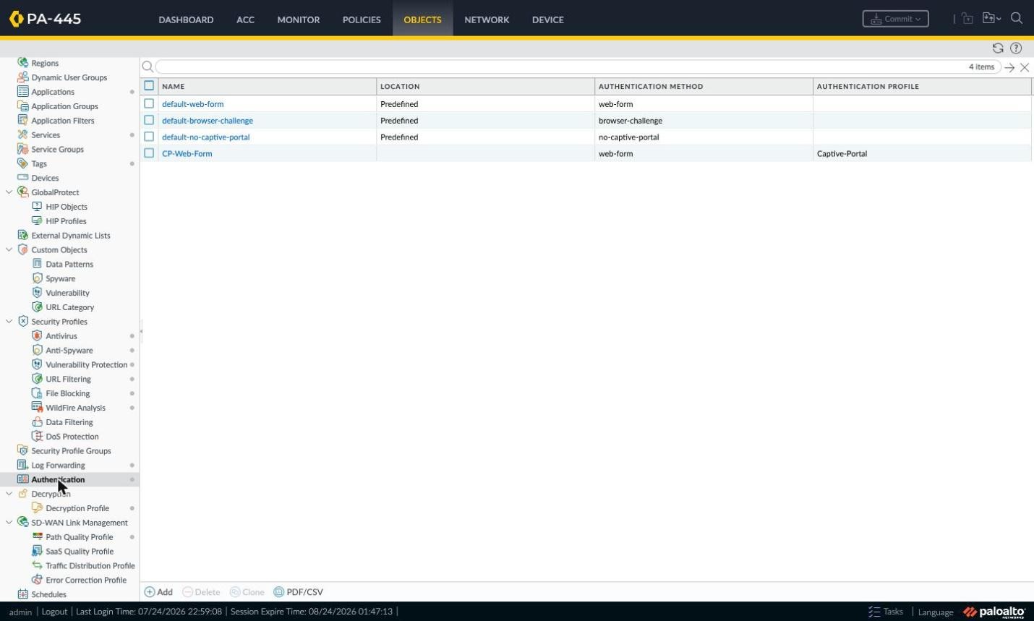The image size is (1034, 621).
Task: Check the default-browser-challenge row checkbox
Action: pos(149,121)
